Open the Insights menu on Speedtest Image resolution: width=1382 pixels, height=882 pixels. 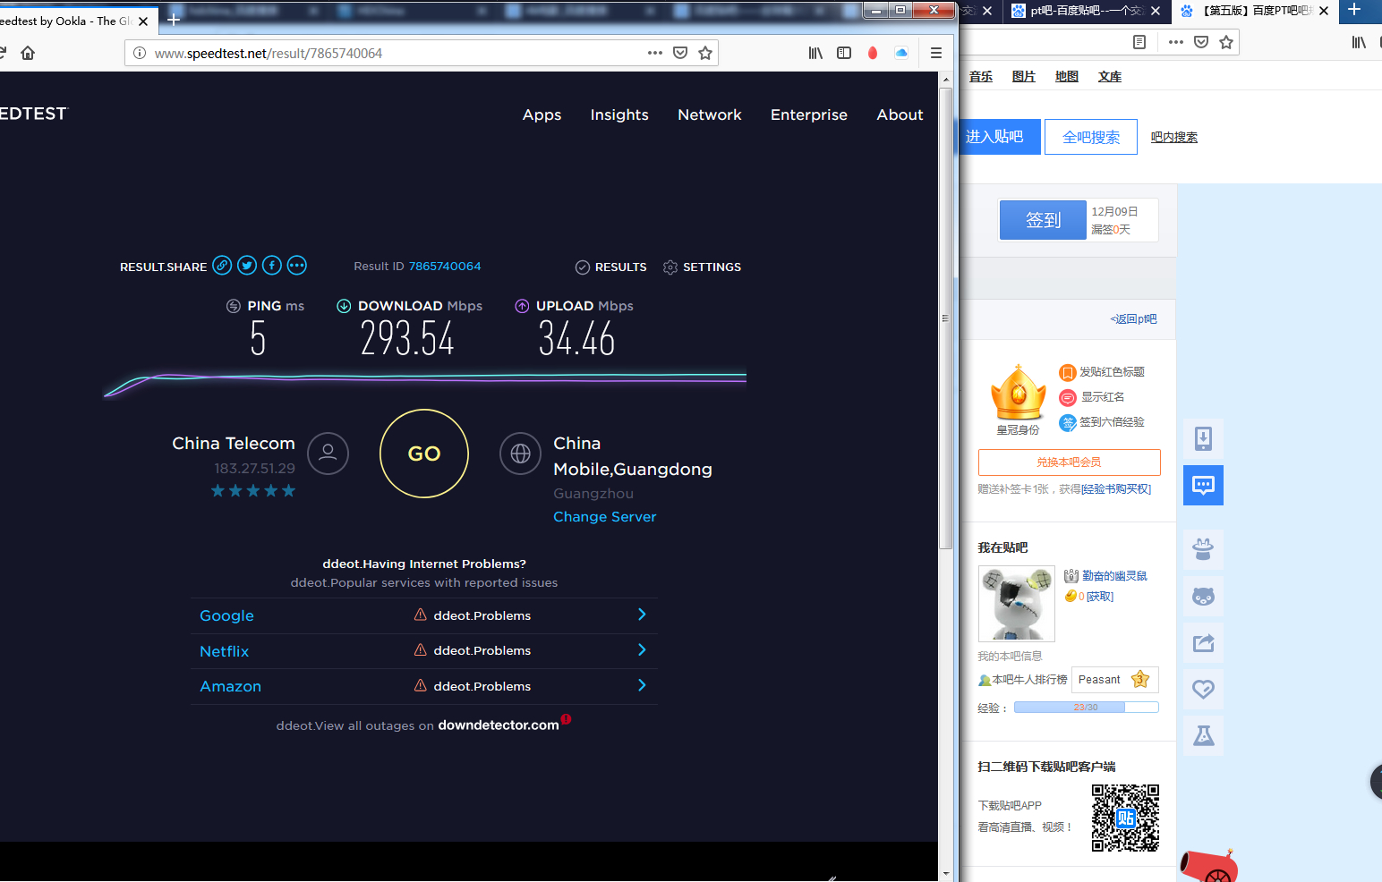click(619, 114)
